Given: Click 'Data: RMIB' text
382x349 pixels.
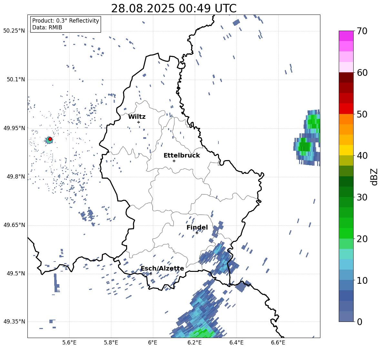Looking at the screenshot, I should [x=47, y=27].
